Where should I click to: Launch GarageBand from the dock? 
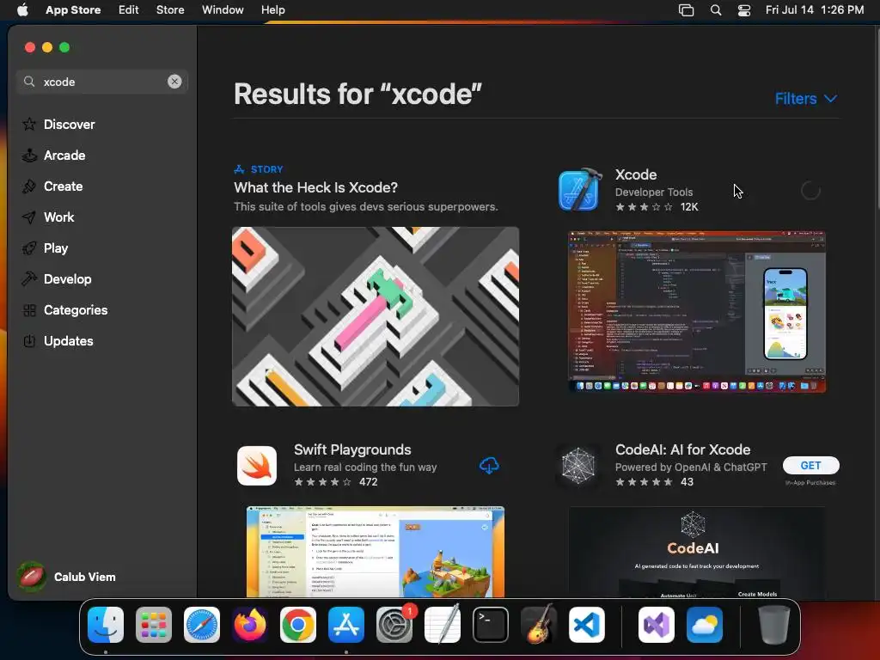(x=539, y=625)
